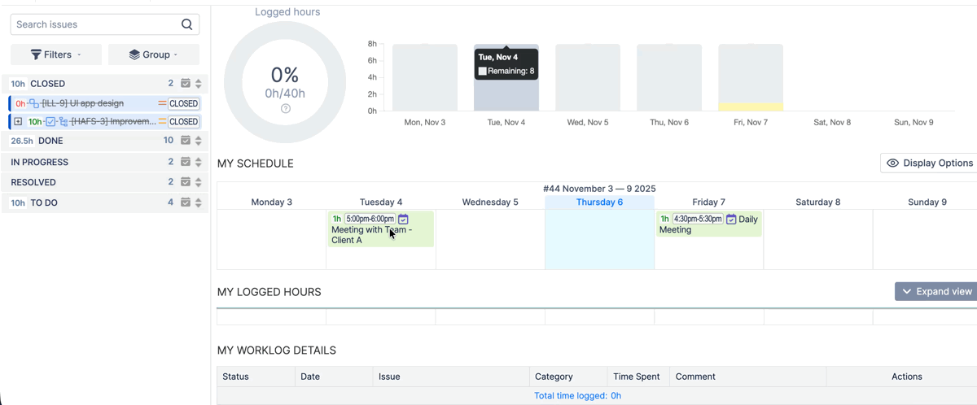977x405 pixels.
Task: Click calendar icon on Meeting with Team event
Action: [403, 219]
